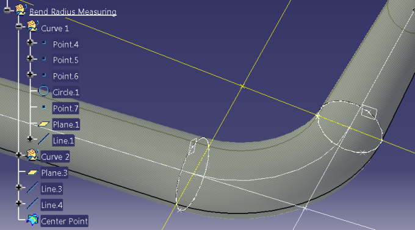Click the Line.4 line icon

[32, 204]
